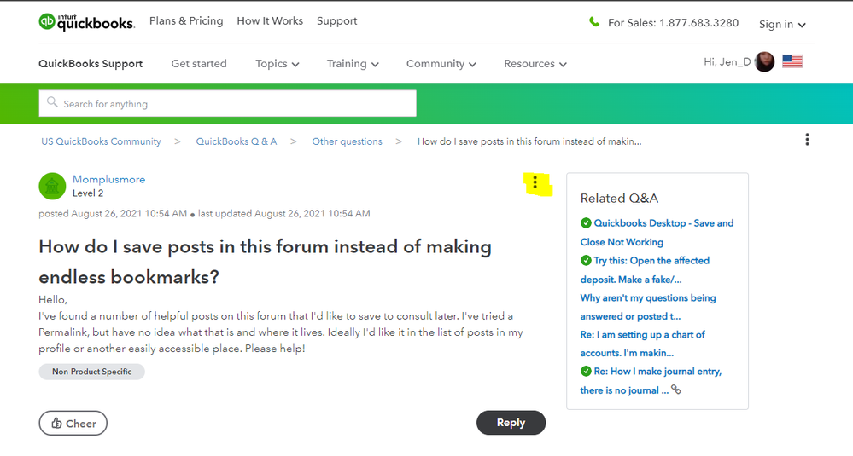Open the page options three-dot menu by breadcrumb
The image size is (853, 456).
pos(807,140)
